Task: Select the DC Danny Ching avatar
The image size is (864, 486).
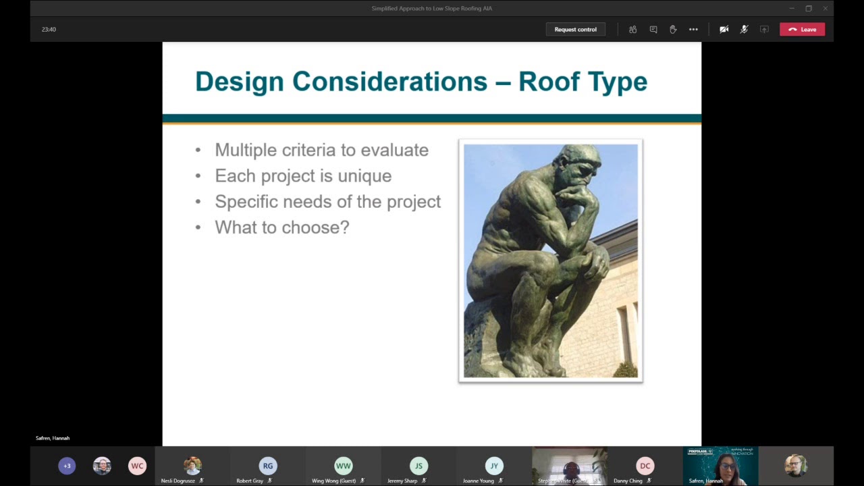Action: (645, 466)
